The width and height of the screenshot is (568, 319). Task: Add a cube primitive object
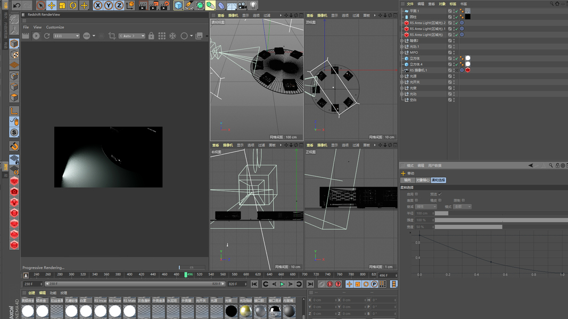click(178, 5)
